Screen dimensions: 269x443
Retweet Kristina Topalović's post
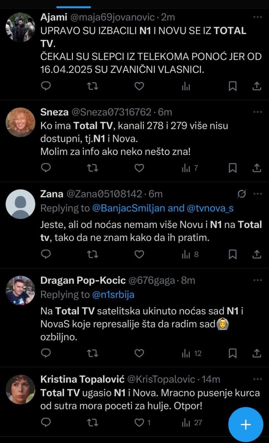click(92, 422)
